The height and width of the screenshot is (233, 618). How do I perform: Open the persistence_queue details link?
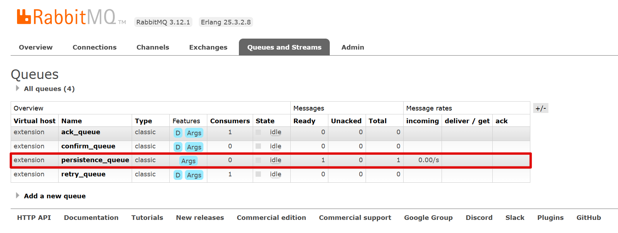tap(95, 160)
